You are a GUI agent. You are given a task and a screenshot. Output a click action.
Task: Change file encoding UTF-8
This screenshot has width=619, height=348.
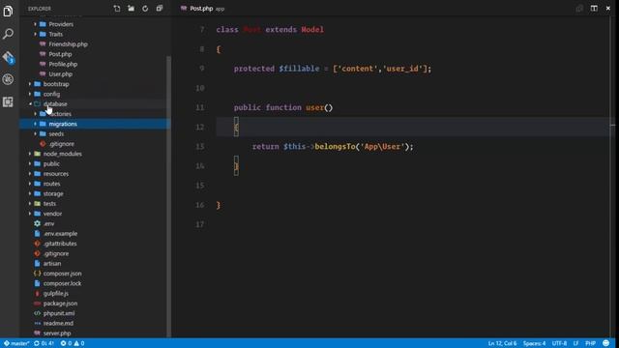[559, 343]
